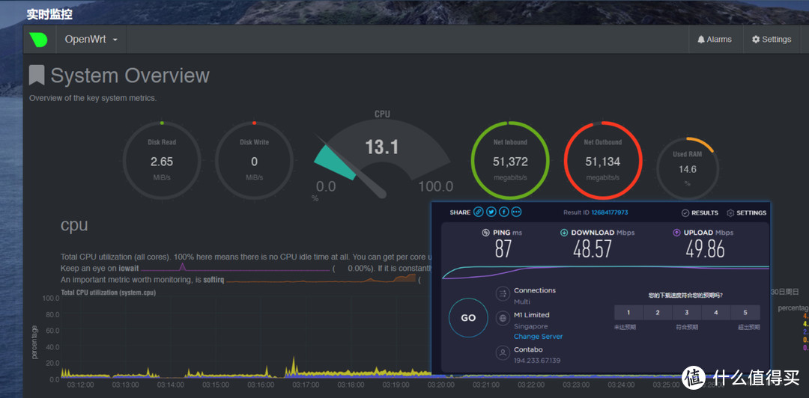Open the Alarms bell menu

[714, 40]
